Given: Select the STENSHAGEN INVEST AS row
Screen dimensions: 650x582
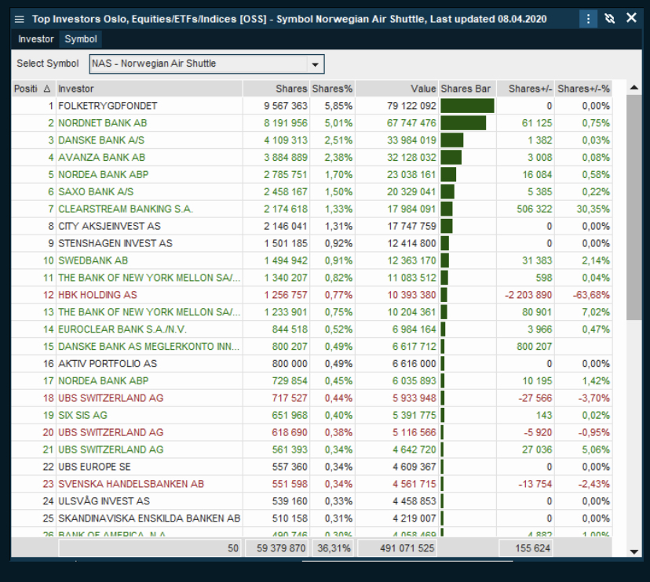Looking at the screenshot, I should pos(312,244).
